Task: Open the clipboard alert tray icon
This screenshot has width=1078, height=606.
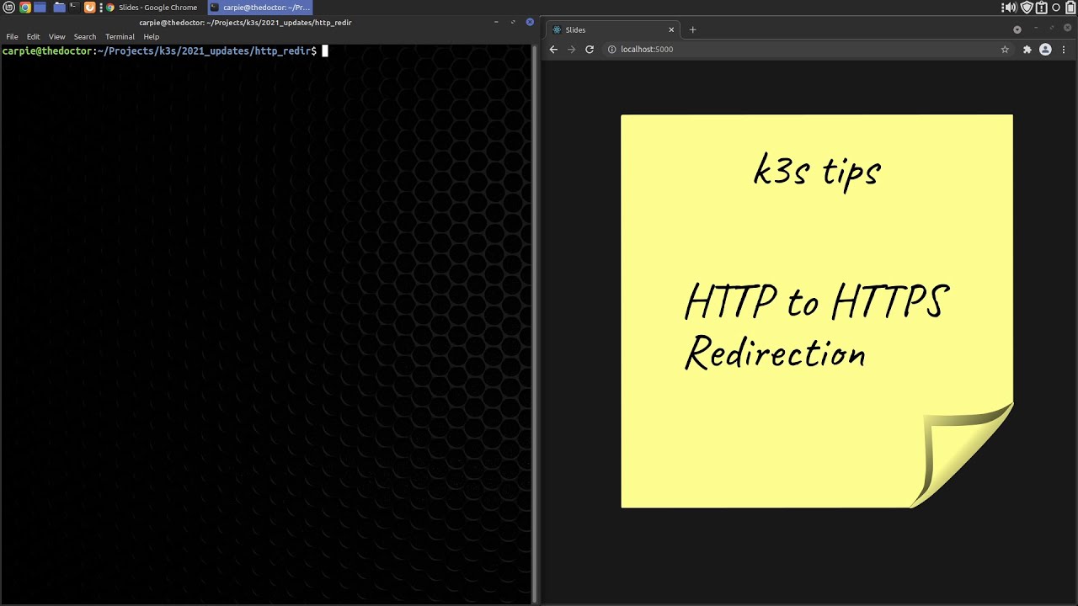Action: point(1041,8)
